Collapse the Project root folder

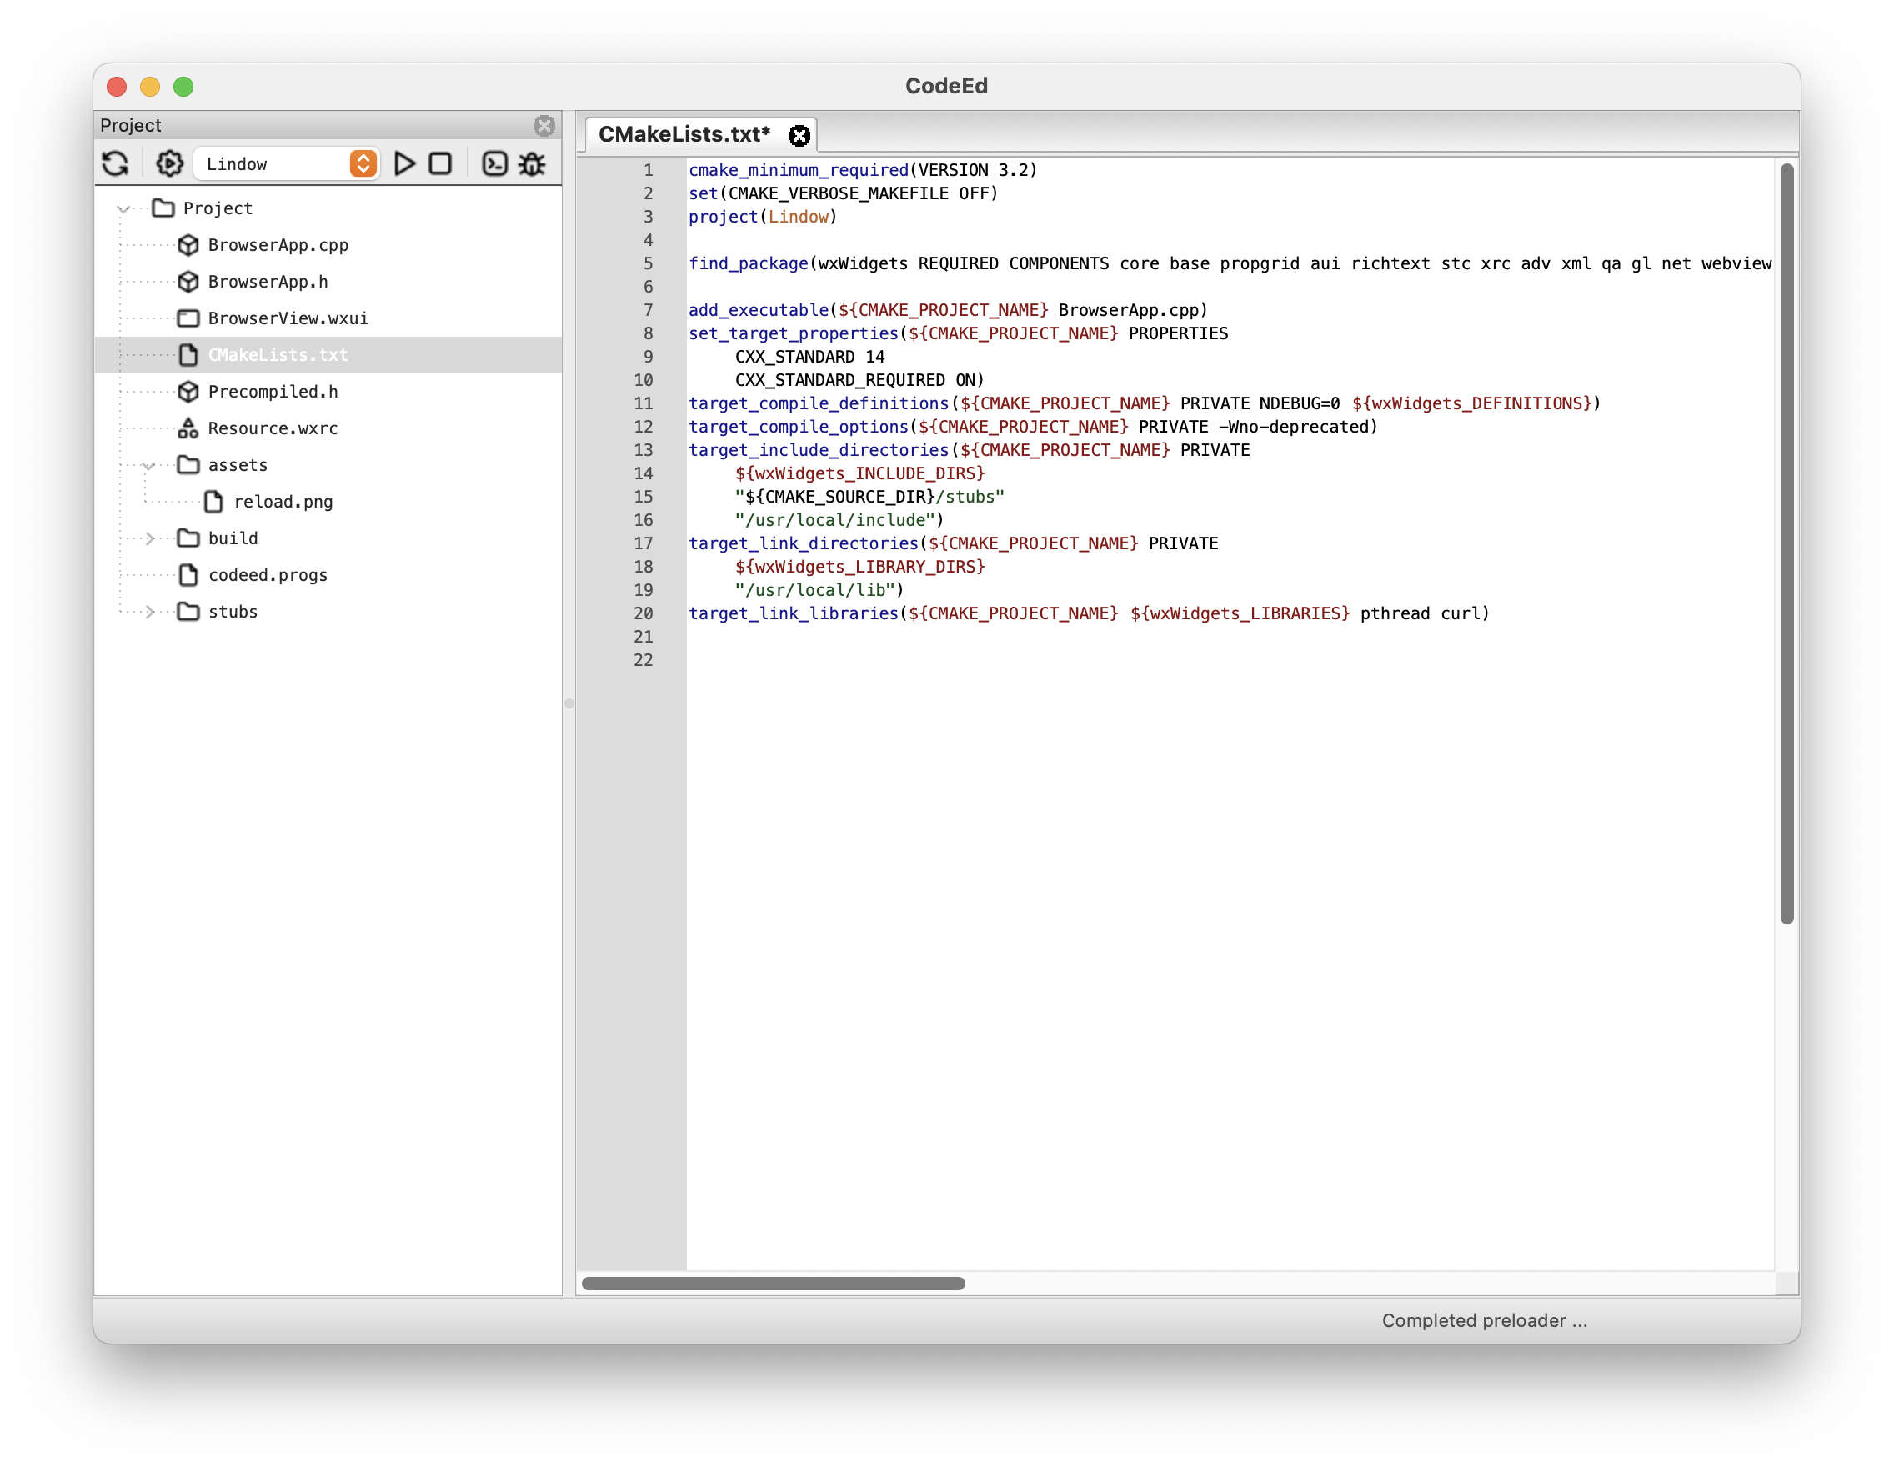pos(124,209)
